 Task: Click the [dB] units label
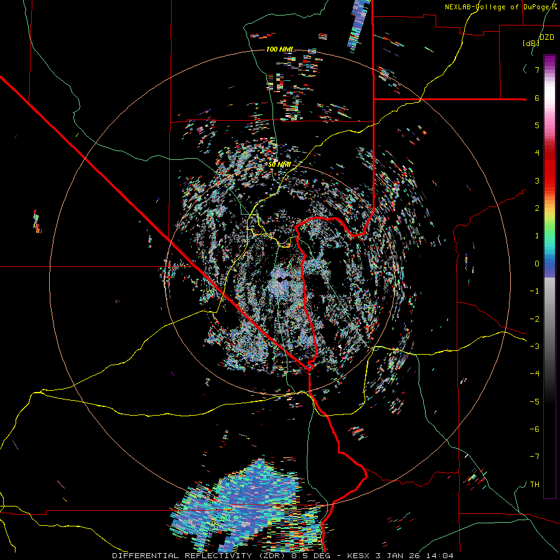531,43
